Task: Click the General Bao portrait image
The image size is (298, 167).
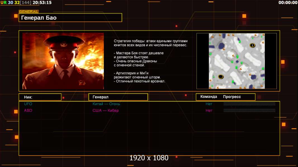Action: coord(63,61)
